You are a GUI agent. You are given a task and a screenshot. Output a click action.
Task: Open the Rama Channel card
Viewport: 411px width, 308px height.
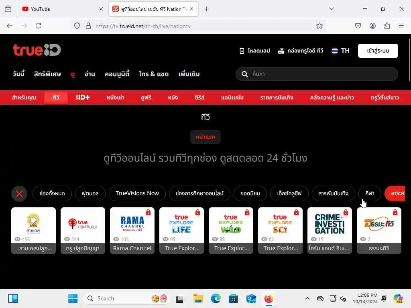click(x=132, y=231)
